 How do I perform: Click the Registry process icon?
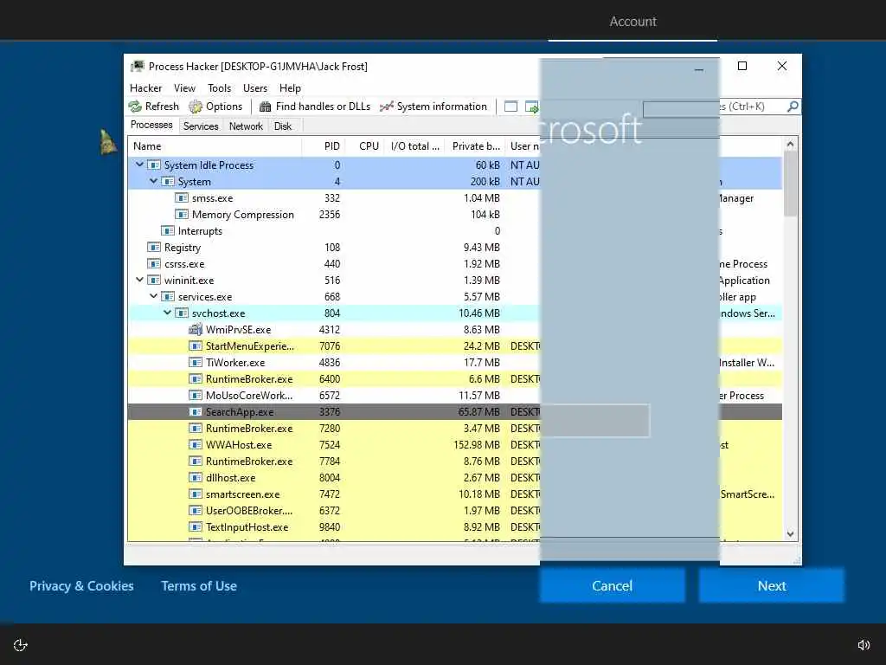[x=154, y=247]
